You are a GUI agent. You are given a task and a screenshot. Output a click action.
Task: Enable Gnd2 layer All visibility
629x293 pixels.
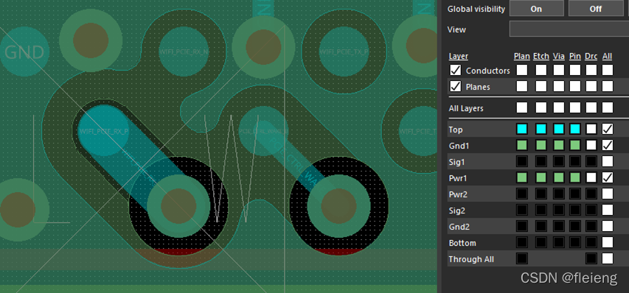tap(608, 226)
